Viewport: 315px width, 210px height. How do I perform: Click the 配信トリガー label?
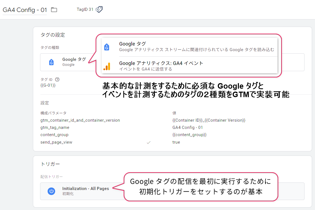point(51,177)
